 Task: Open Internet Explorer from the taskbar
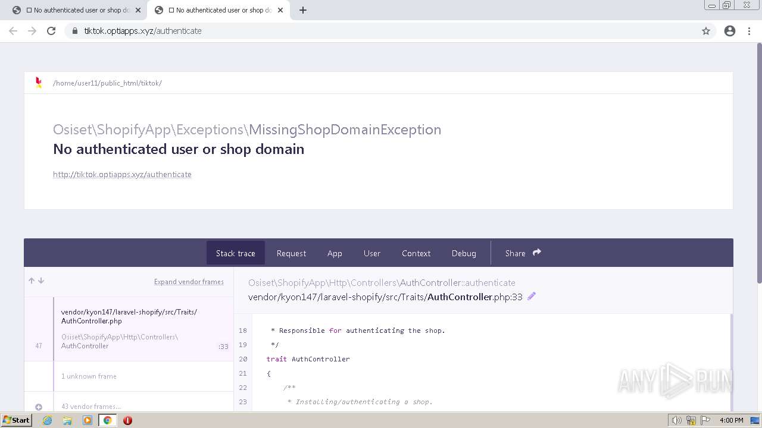(x=48, y=420)
